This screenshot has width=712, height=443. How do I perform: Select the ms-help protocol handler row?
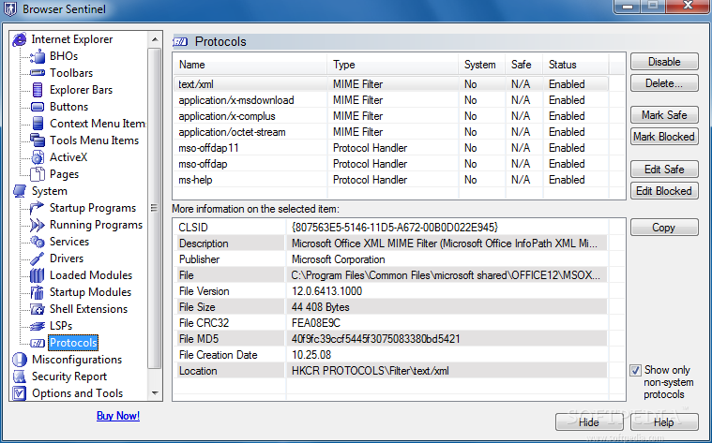click(x=390, y=180)
